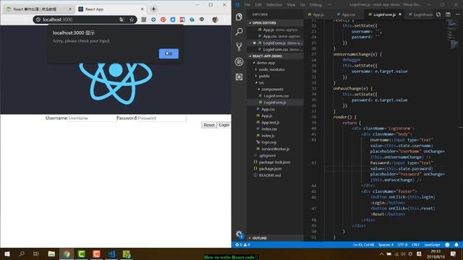Click the line and column indicator in status bar
Screen dimensions: 463x260
363,245
